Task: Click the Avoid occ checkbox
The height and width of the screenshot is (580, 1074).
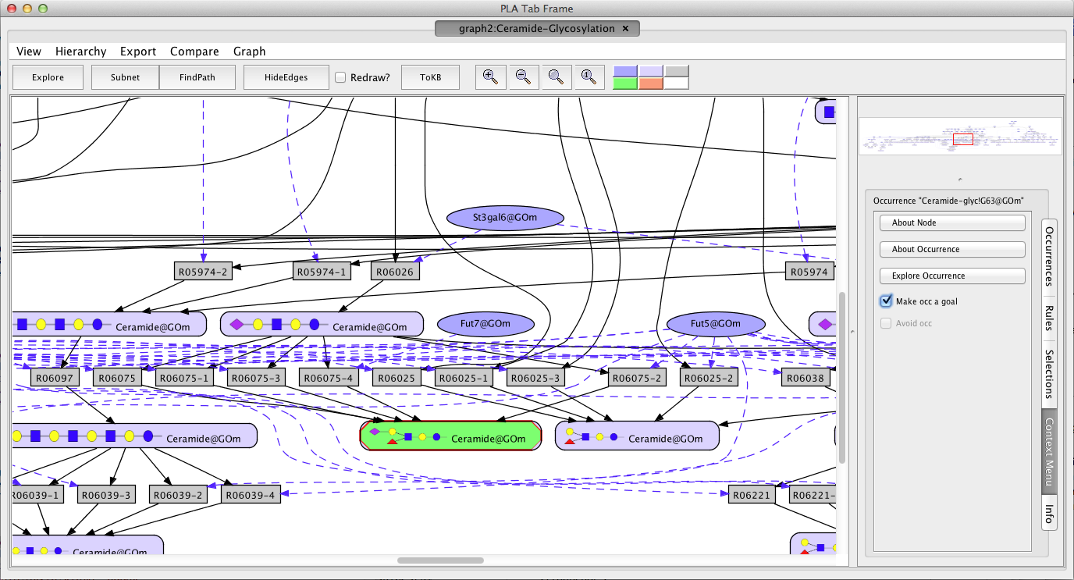Action: click(x=886, y=323)
